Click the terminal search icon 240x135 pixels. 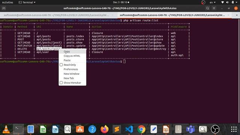pos(207,8)
